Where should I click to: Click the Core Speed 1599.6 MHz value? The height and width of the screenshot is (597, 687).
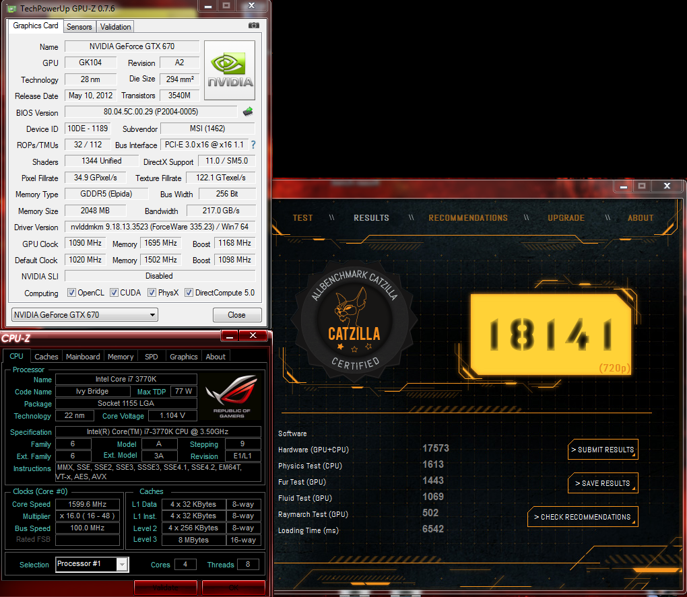87,504
